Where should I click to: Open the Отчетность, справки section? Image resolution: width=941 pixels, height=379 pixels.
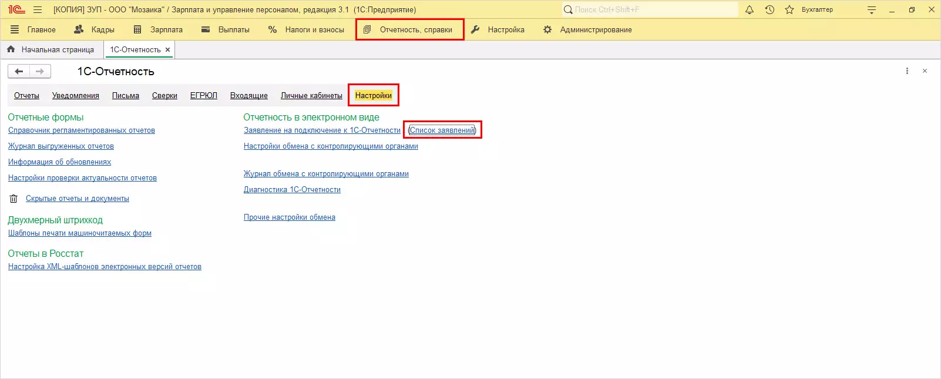point(409,29)
